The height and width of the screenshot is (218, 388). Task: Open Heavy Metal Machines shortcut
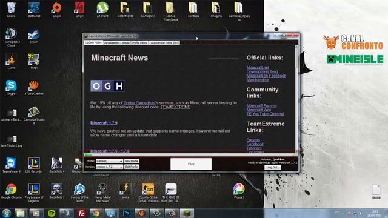tap(102, 193)
